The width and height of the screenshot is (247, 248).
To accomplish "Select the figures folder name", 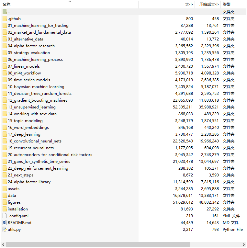I will [14, 202].
